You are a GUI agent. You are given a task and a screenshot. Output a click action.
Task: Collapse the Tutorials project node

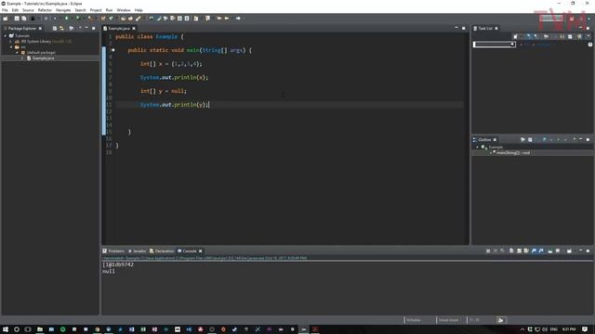6,35
